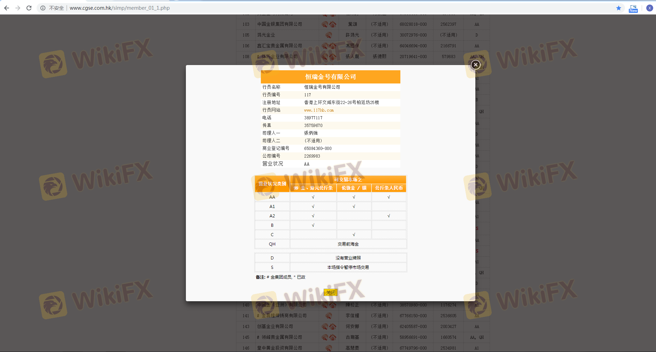Click magnifier details icon for row 106

click(x=325, y=46)
